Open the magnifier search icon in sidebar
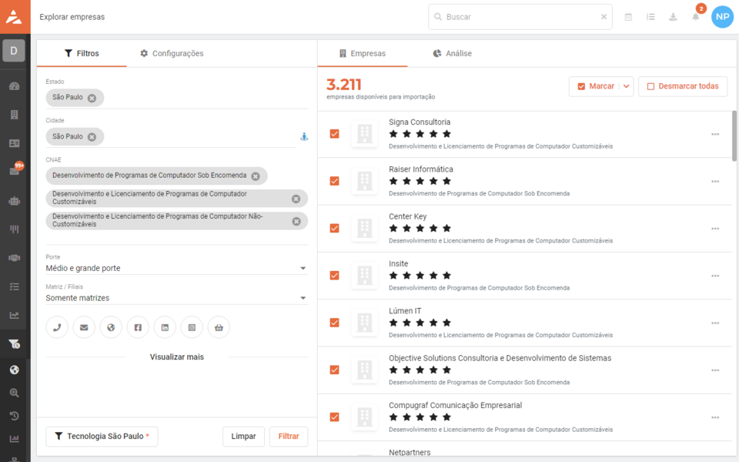 (x=14, y=393)
